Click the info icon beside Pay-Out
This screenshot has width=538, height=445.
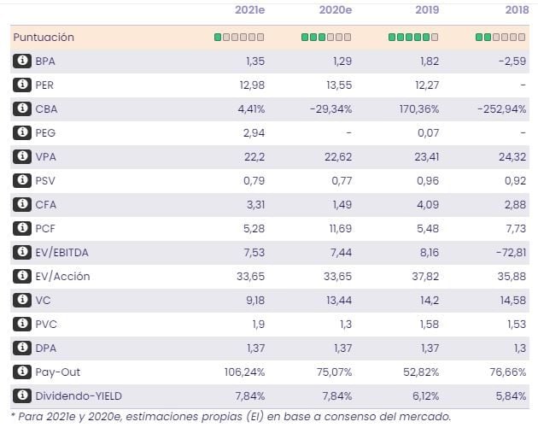point(22,372)
